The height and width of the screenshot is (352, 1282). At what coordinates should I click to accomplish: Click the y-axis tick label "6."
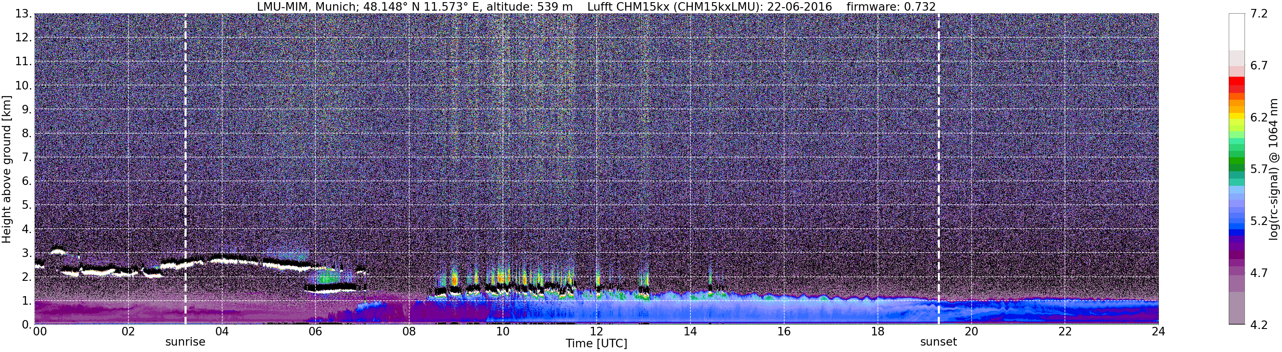click(26, 181)
